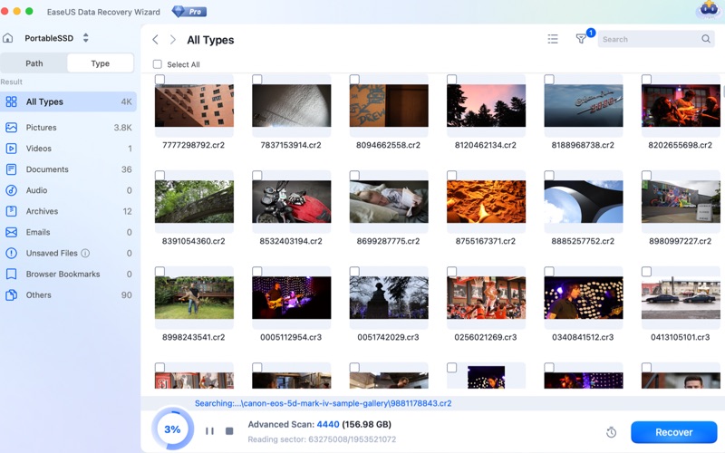The height and width of the screenshot is (453, 725).
Task: Click the home icon beside PortableSSD
Action: 8,38
